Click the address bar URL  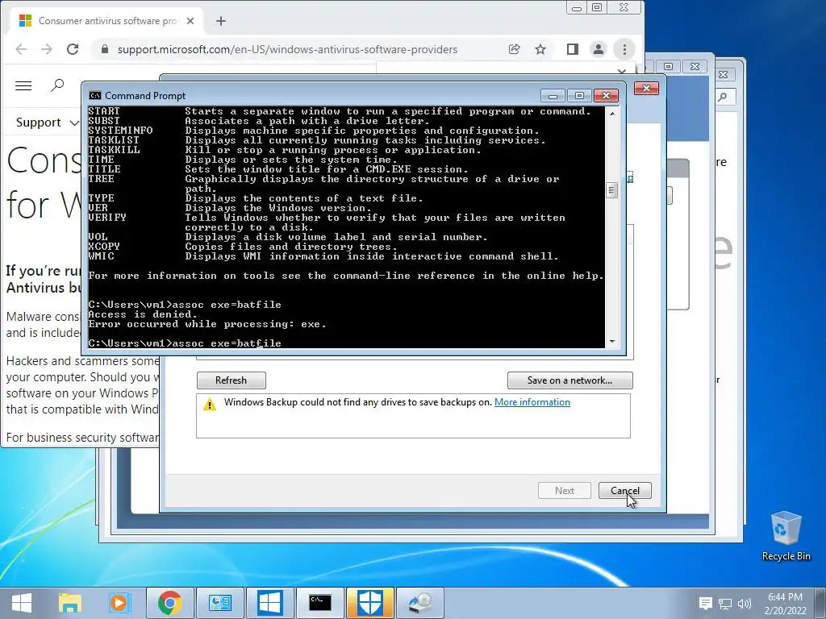point(288,49)
